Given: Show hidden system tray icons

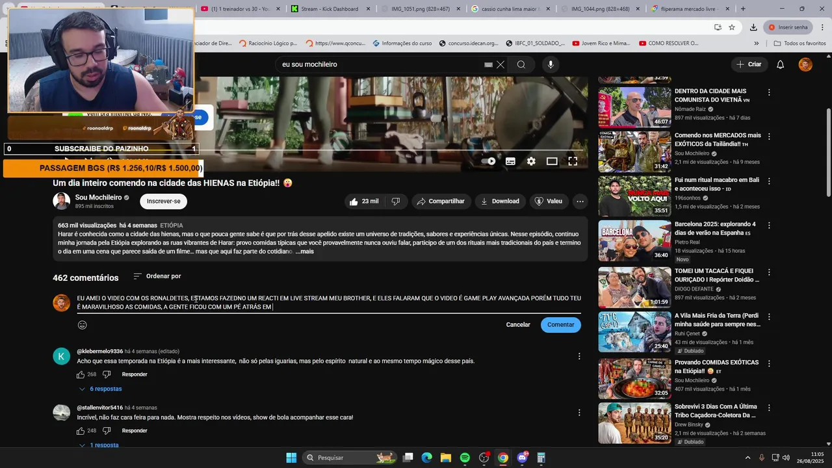Looking at the screenshot, I should [747, 458].
